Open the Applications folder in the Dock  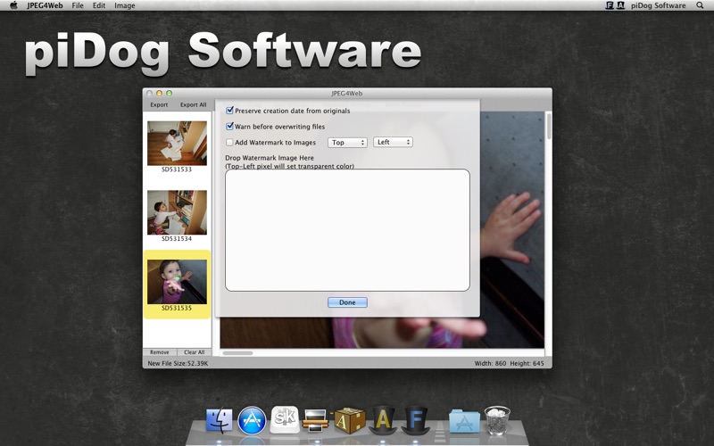pos(464,421)
